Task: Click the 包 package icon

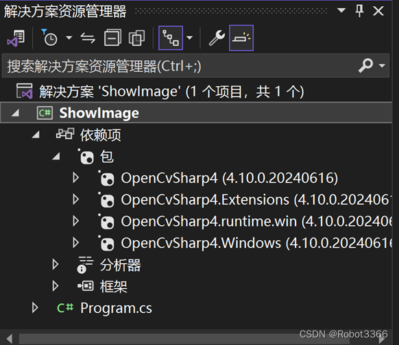Action: pyautogui.click(x=86, y=157)
